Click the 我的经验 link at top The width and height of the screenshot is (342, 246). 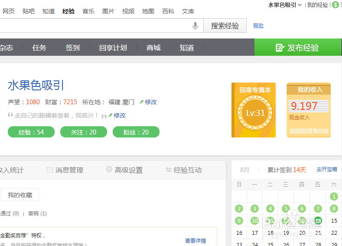[317, 5]
